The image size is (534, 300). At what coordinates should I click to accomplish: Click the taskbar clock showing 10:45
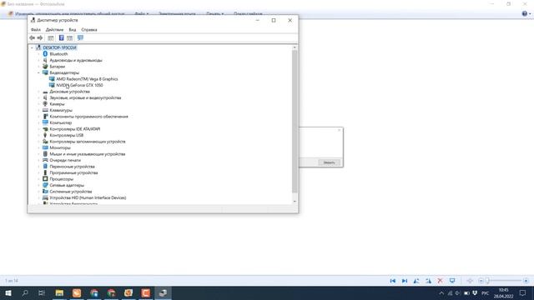(503, 292)
